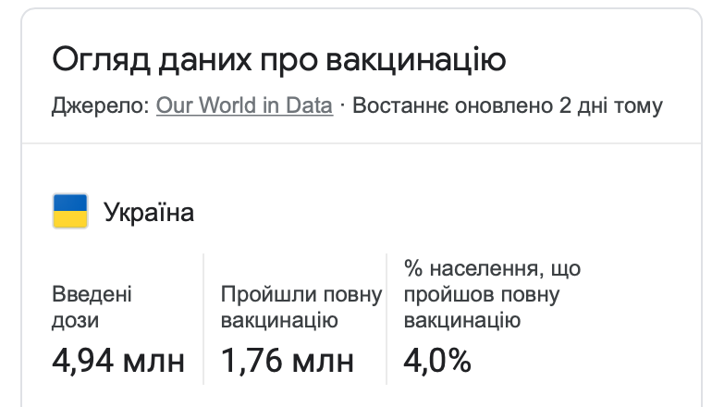
Task: Click the blue stripe of the flag
Action: [x=70, y=203]
